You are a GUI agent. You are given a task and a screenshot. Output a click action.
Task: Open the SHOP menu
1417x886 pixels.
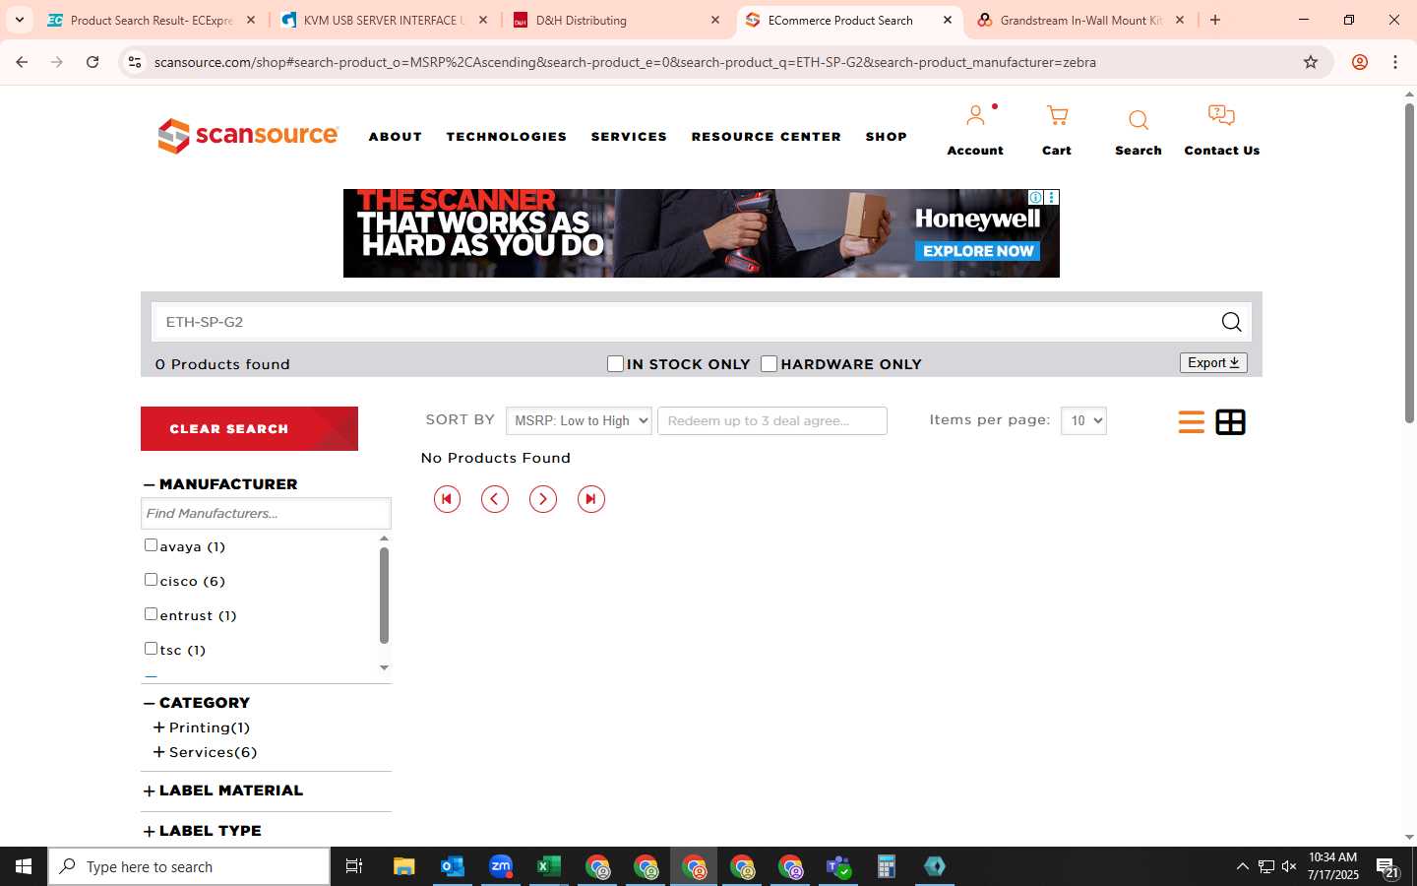[x=887, y=137]
